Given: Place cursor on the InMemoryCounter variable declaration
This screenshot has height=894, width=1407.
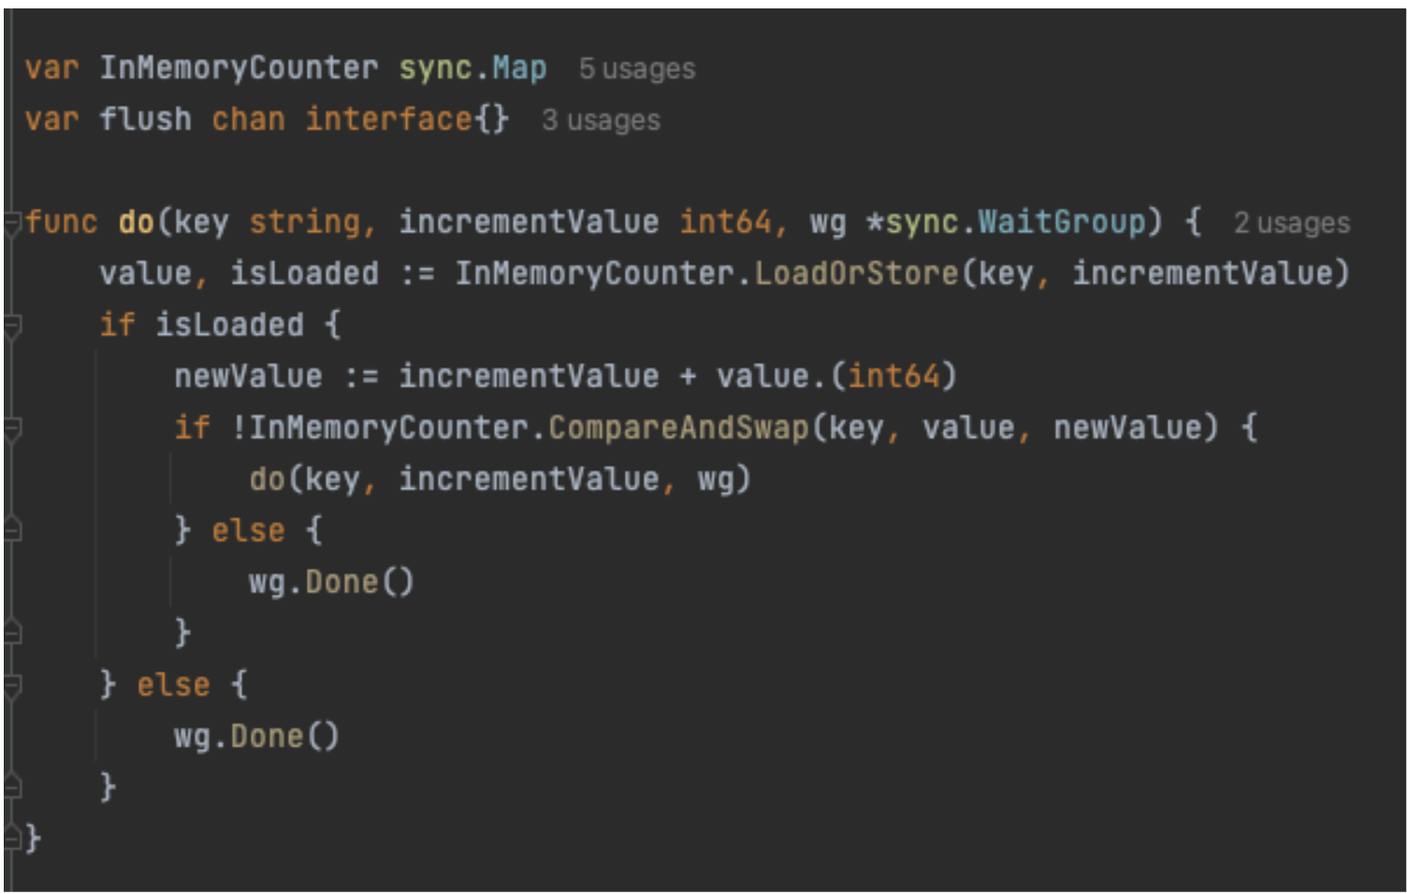Looking at the screenshot, I should click(239, 68).
